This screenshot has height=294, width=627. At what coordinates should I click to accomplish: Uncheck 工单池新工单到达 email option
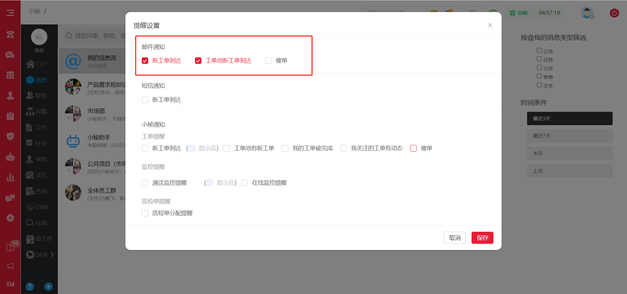tap(198, 61)
